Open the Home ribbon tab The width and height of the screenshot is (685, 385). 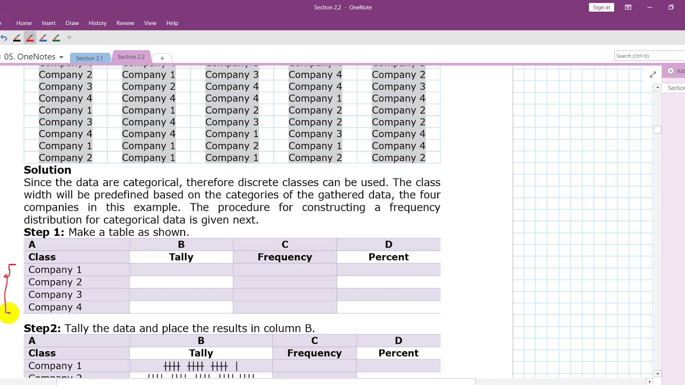click(x=24, y=23)
